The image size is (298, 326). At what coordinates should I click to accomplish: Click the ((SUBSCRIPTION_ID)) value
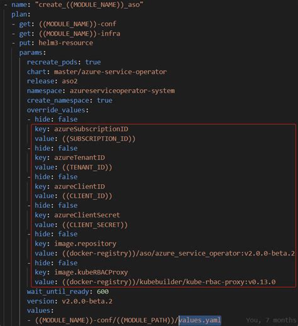pos(99,139)
